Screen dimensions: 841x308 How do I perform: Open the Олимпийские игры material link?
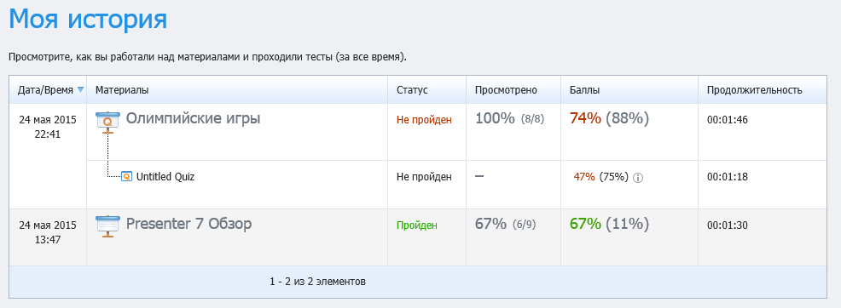click(x=193, y=118)
